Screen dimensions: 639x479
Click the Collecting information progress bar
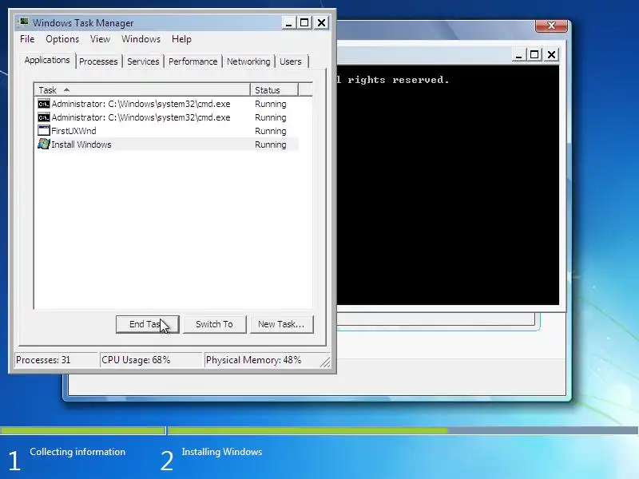tap(83, 430)
